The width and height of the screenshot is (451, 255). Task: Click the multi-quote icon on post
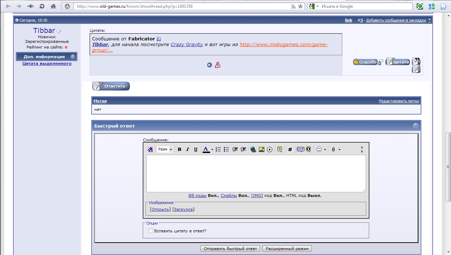tap(416, 61)
